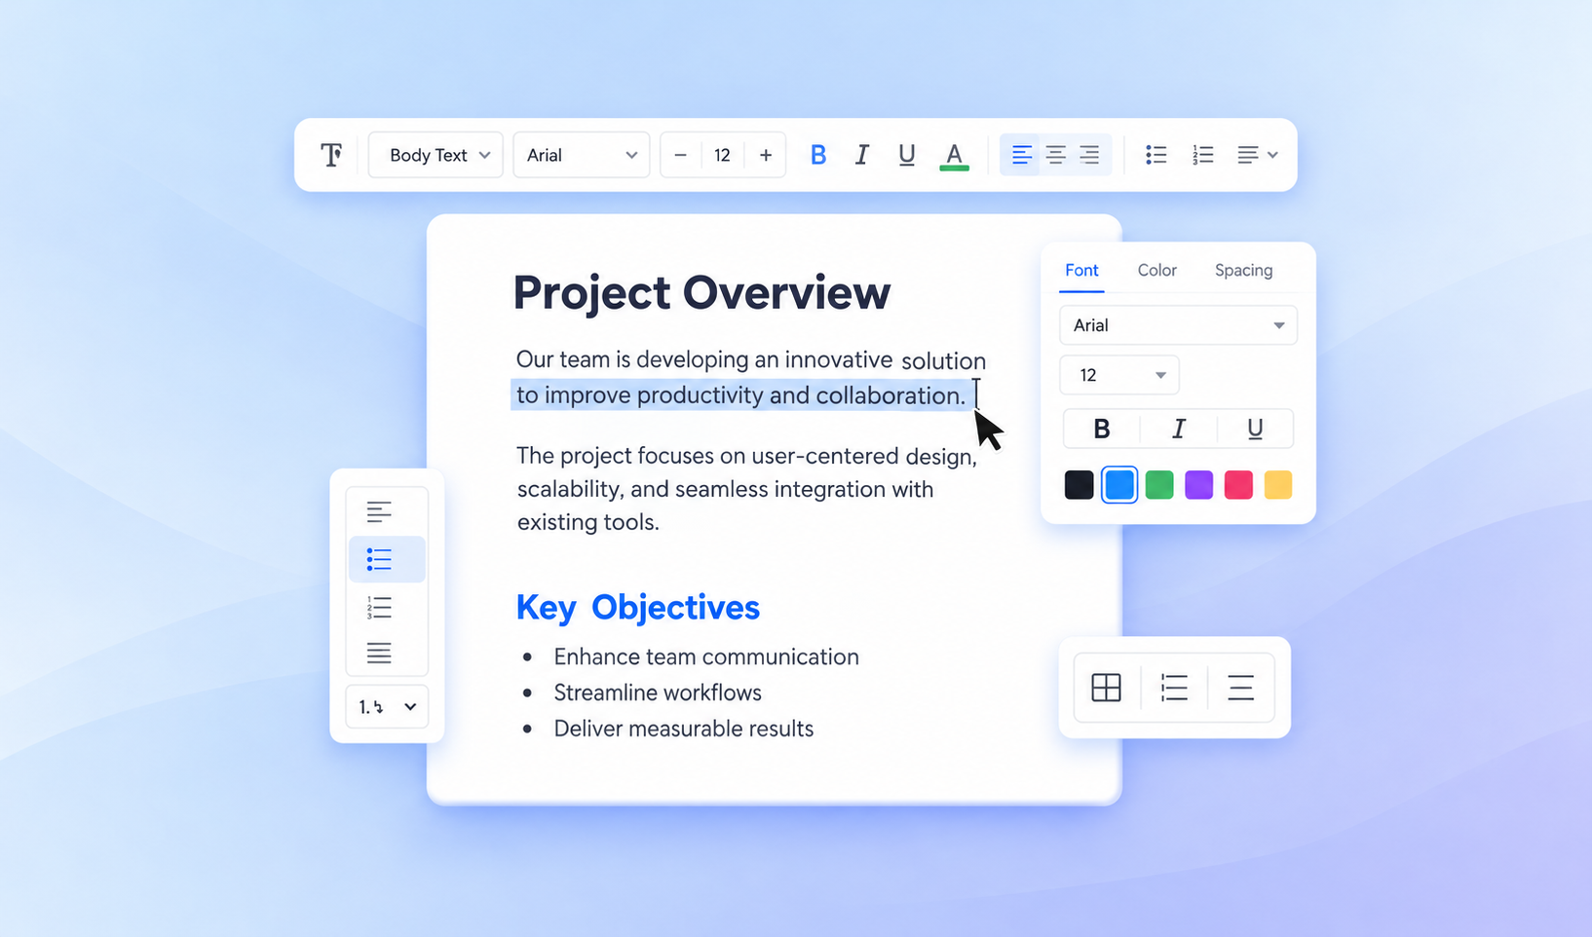Screen dimensions: 1592x937
Task: Switch to the Font tab
Action: point(1081,270)
